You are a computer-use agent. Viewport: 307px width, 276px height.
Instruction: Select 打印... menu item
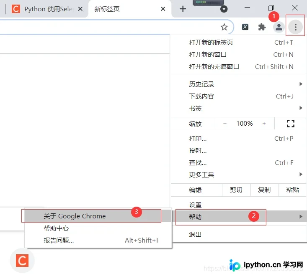click(x=238, y=138)
